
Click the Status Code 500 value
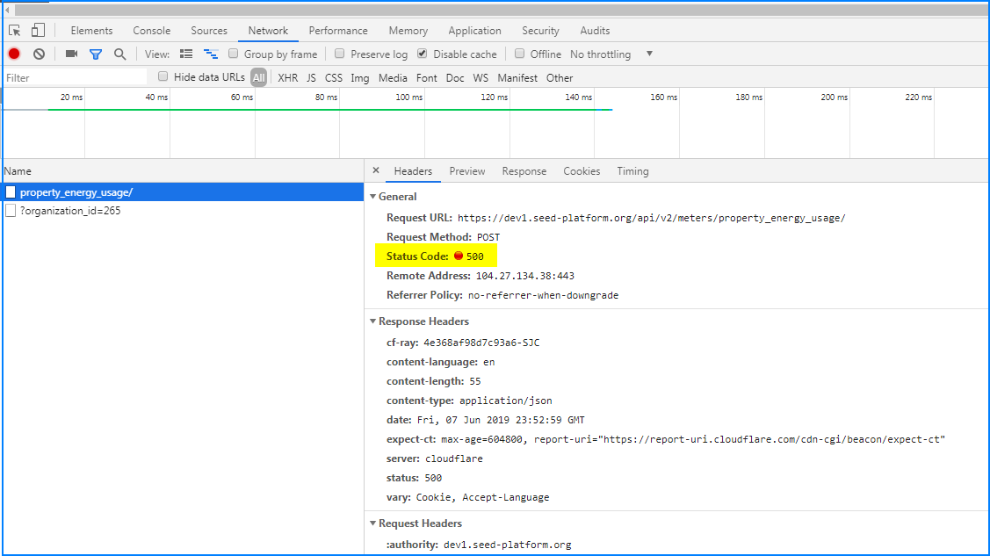(474, 256)
